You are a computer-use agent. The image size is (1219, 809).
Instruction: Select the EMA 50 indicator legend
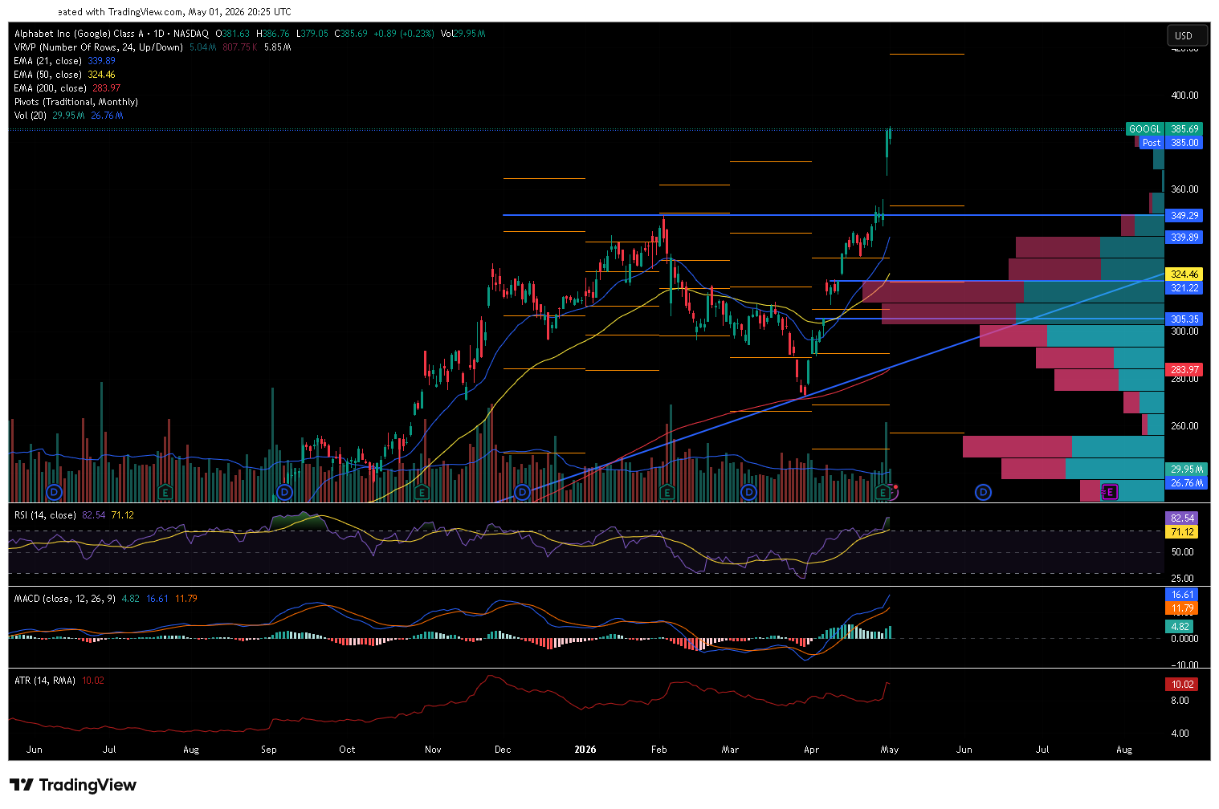pos(48,75)
